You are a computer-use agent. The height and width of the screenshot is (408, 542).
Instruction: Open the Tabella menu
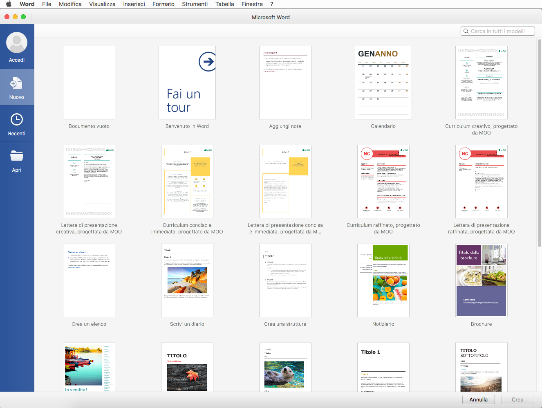point(225,4)
